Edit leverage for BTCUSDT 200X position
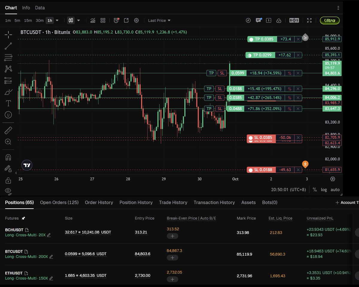Image resolution: width=359 pixels, height=287 pixels. (51, 257)
